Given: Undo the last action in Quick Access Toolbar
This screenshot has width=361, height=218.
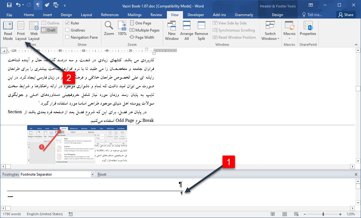Looking at the screenshot, I should click(x=18, y=5).
